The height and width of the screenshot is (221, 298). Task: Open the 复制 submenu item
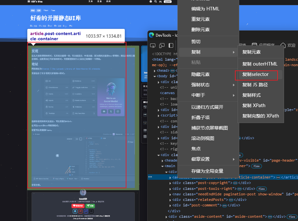pos(208,52)
